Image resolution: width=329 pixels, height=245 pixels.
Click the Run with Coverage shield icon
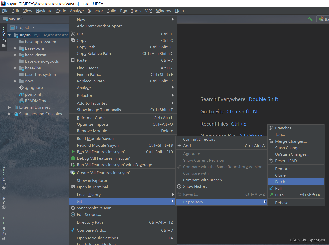tap(73, 165)
